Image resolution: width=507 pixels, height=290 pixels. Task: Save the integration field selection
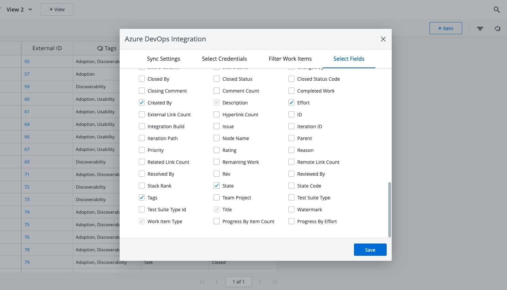(x=370, y=250)
